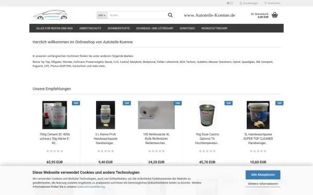Click title '700g Cement SC 4000 schwarz'
This screenshot has height=195, width=313.
point(55,139)
